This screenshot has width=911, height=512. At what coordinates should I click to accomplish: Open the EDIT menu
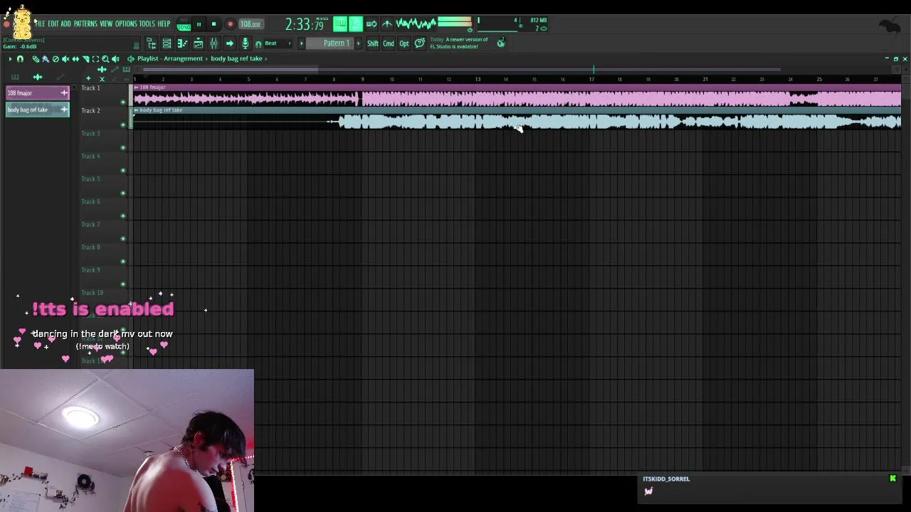coord(53,23)
